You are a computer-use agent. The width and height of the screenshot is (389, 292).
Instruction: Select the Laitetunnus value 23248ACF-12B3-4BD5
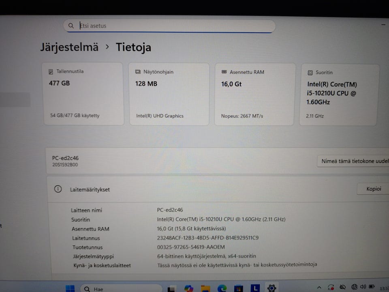click(x=207, y=238)
